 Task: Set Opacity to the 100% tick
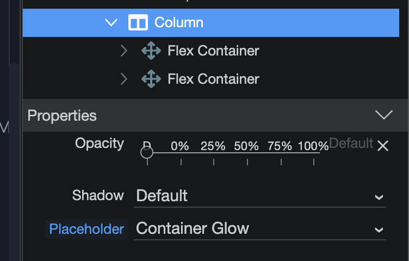(313, 162)
